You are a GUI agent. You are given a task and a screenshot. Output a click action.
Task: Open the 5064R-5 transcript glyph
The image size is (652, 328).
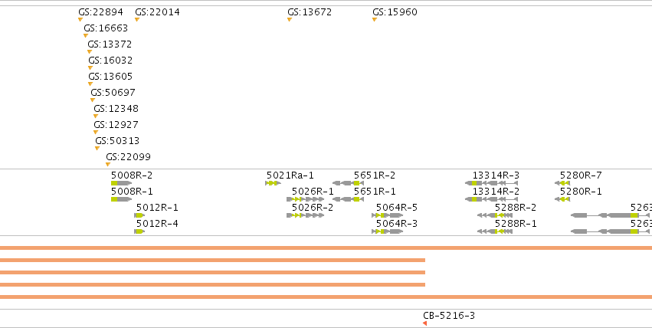pyautogui.click(x=388, y=215)
